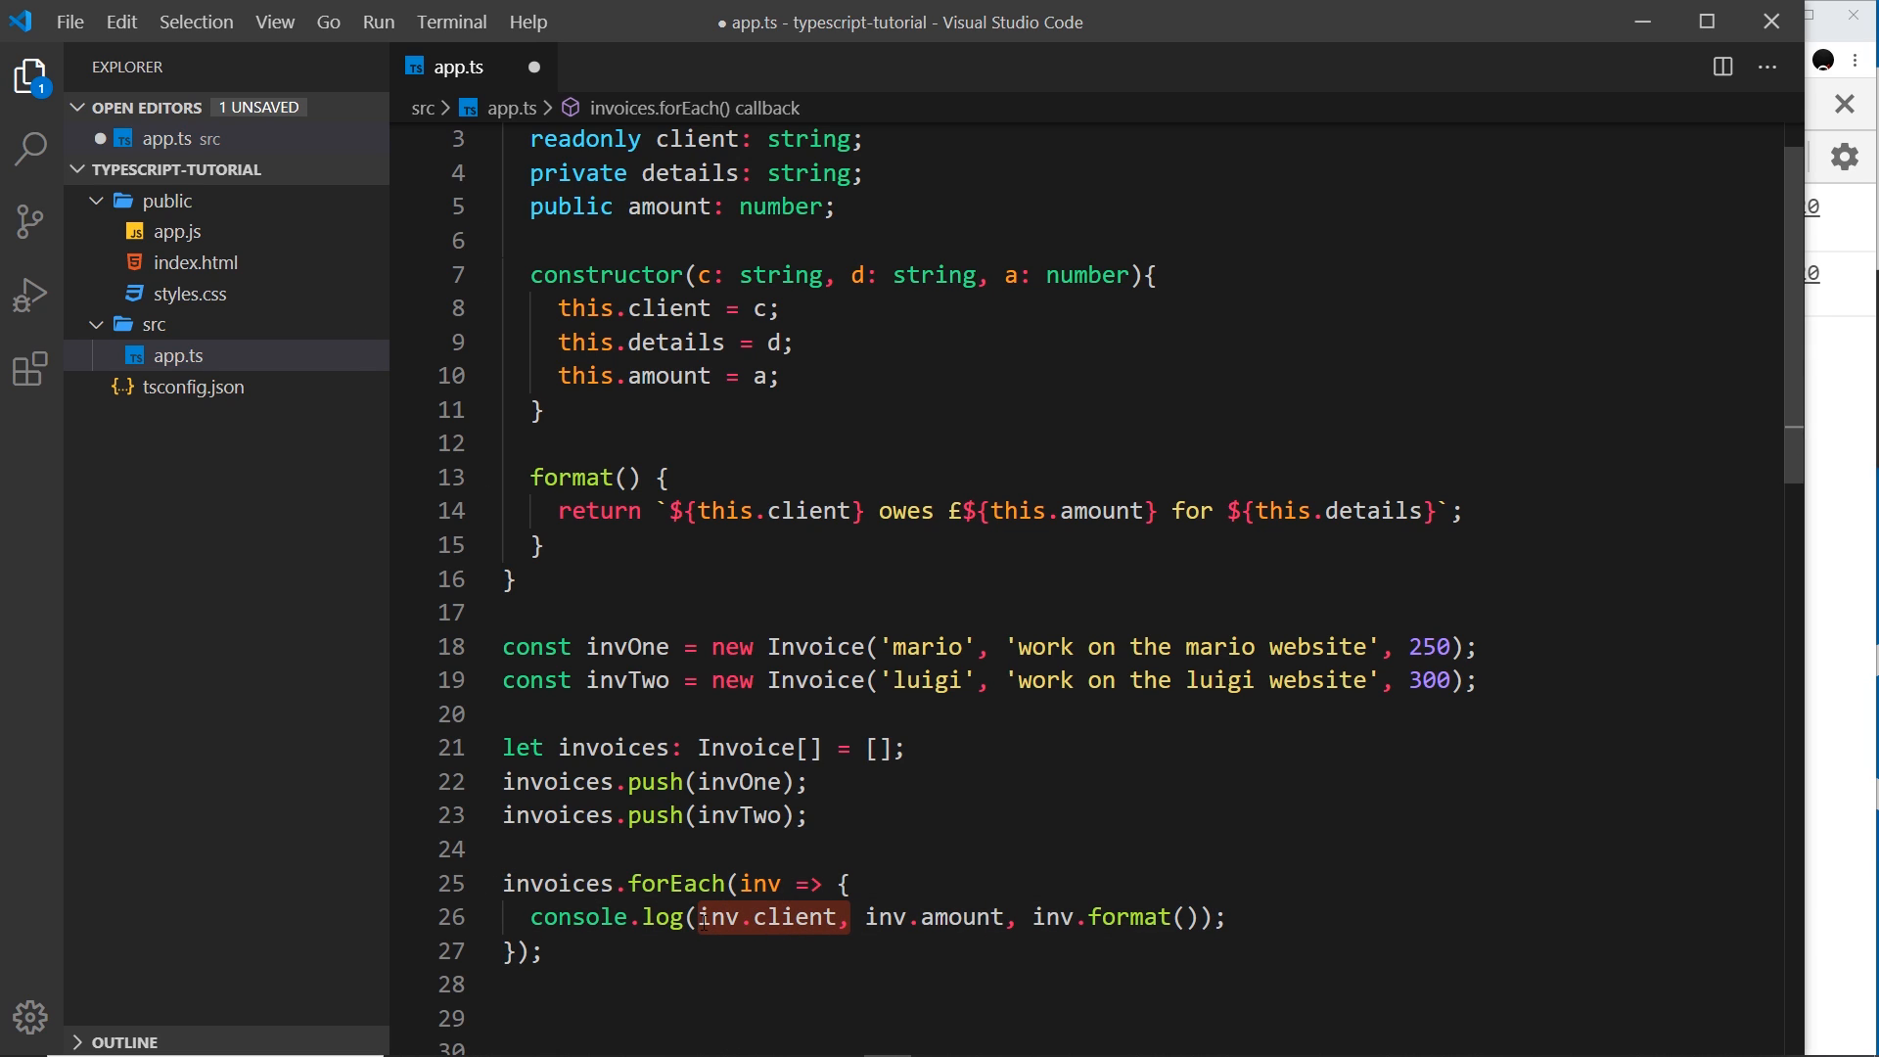Open the Help menu

pos(527,22)
